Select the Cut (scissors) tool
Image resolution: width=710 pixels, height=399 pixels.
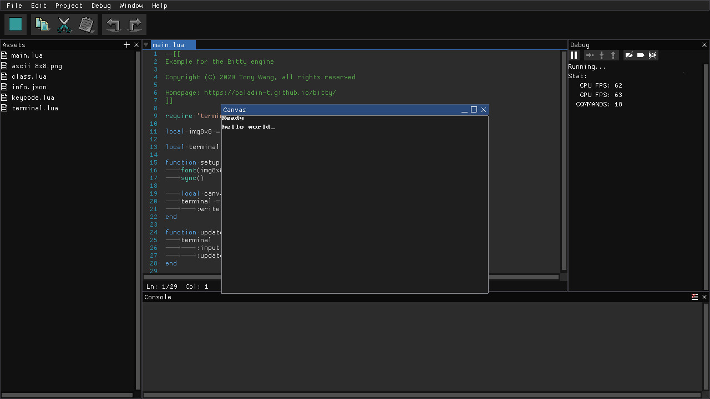64,24
